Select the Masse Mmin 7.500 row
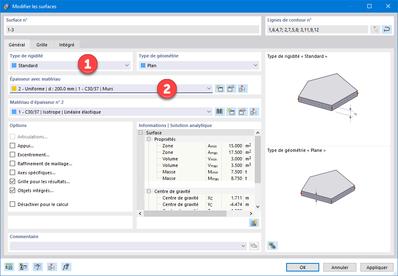 (x=200, y=172)
